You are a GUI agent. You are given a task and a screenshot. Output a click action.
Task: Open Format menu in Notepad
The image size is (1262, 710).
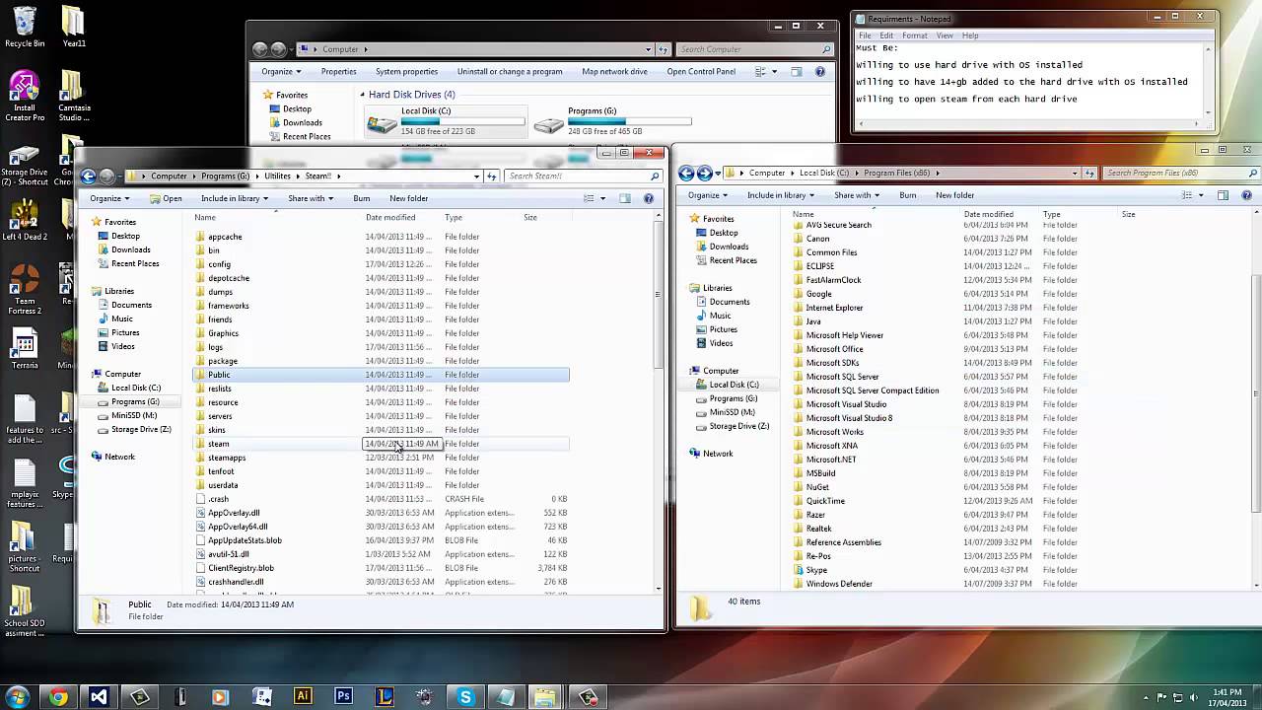pyautogui.click(x=914, y=35)
